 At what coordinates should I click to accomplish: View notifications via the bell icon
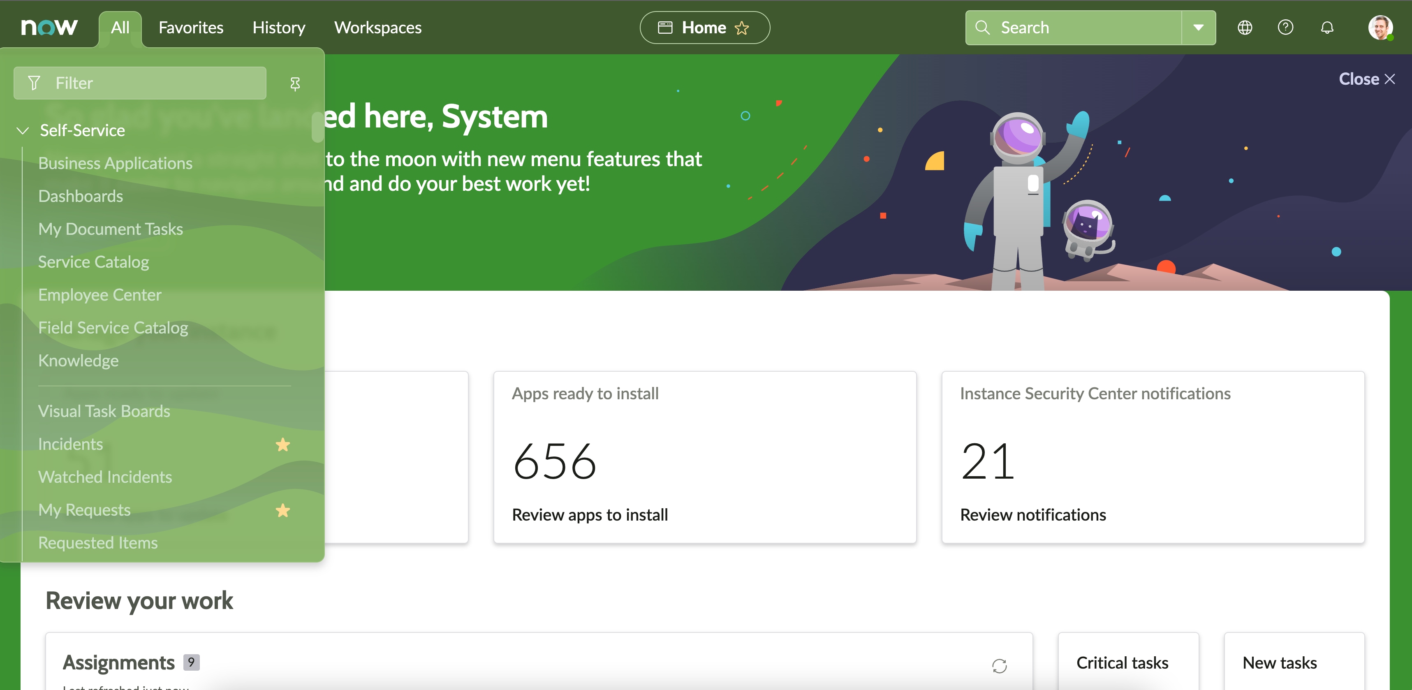coord(1327,28)
